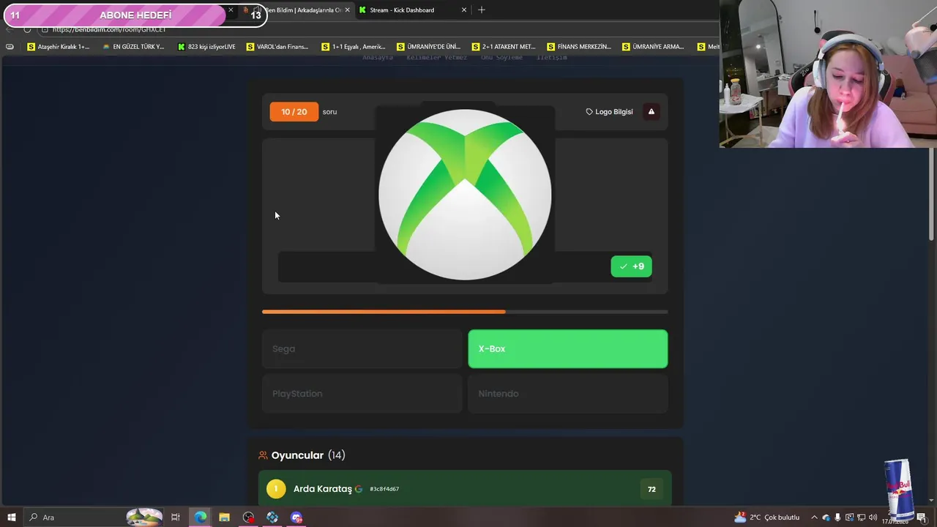Close the Stream - Kick Dashboard tab
Screen dimensions: 937x527
pyautogui.click(x=463, y=10)
